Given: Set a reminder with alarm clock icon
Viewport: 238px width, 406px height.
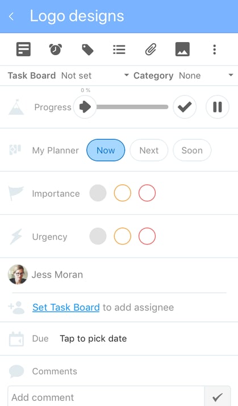Looking at the screenshot, I should pos(56,49).
